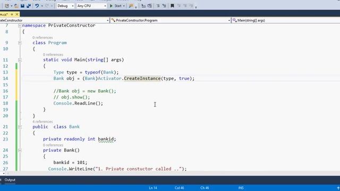Screen dimensions: 340x191
Task: Click the Uncomment selected lines icon
Action: click(x=150, y=6)
